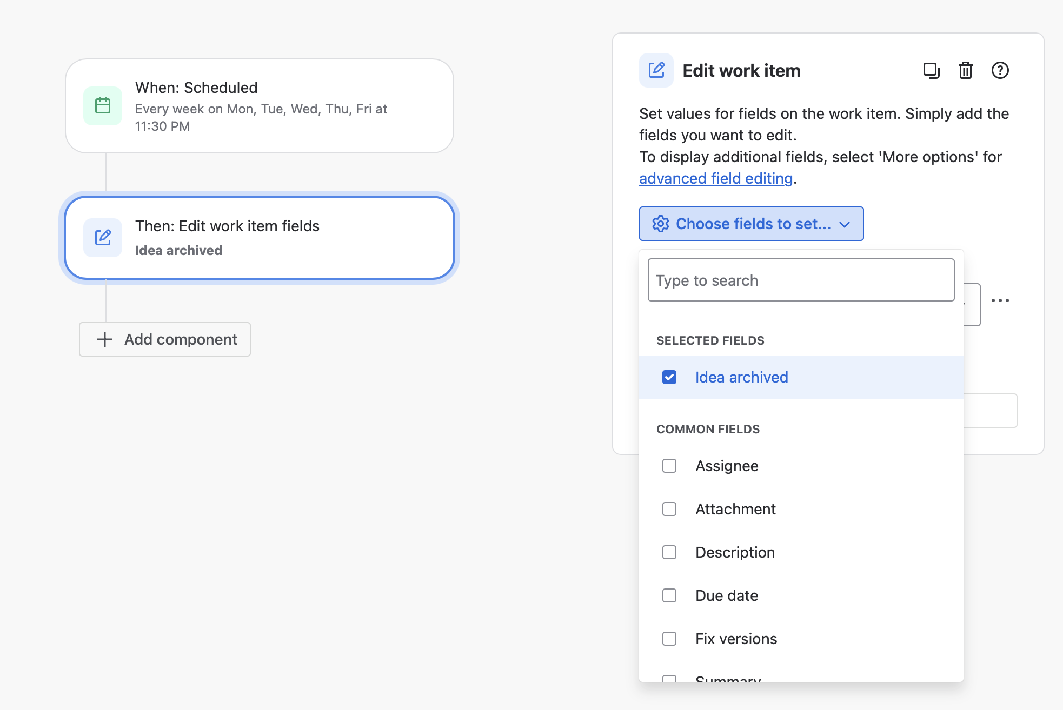Image resolution: width=1063 pixels, height=710 pixels.
Task: Uncheck the Idea archived checkbox
Action: pos(669,377)
